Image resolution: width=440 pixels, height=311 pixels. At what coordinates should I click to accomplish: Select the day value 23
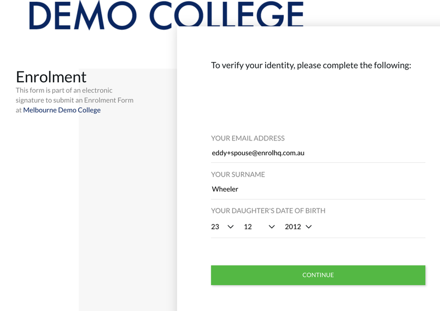[215, 227]
